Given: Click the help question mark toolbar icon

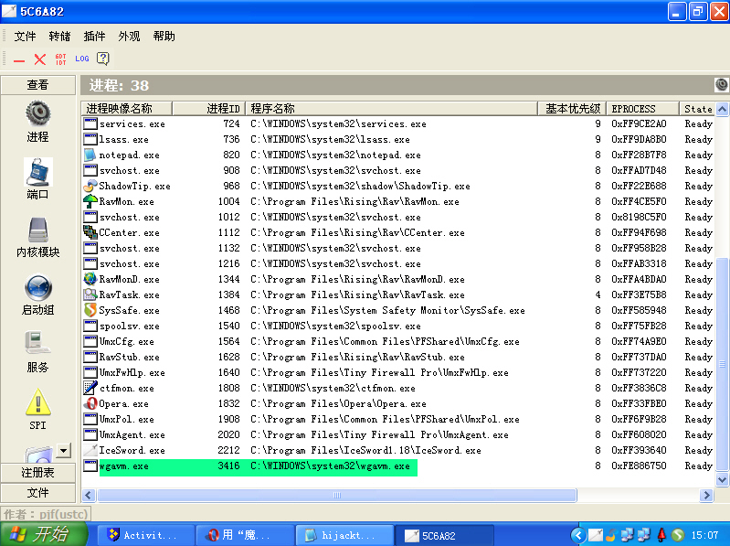Looking at the screenshot, I should pos(103,59).
